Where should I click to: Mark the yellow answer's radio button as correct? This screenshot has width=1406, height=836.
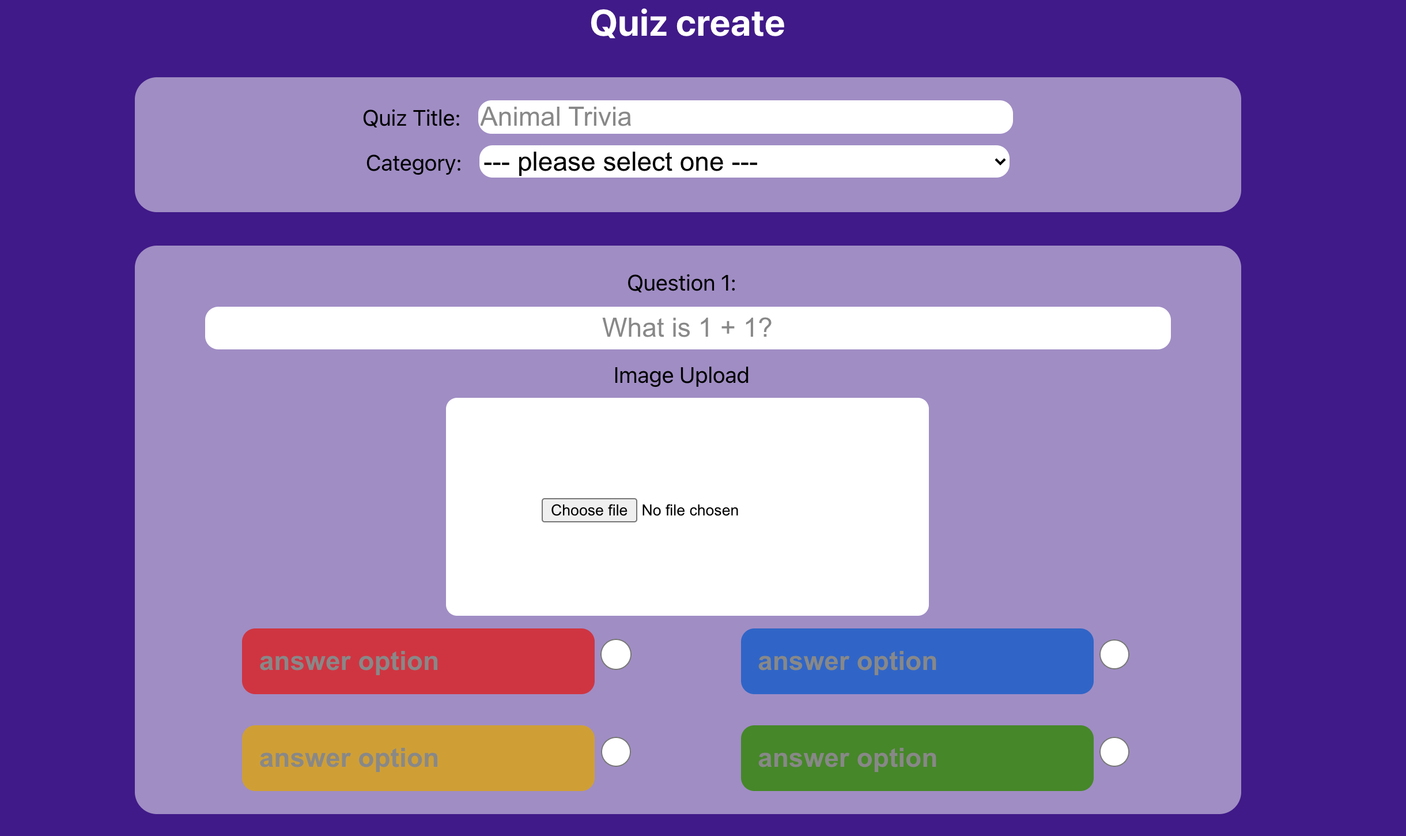(615, 752)
